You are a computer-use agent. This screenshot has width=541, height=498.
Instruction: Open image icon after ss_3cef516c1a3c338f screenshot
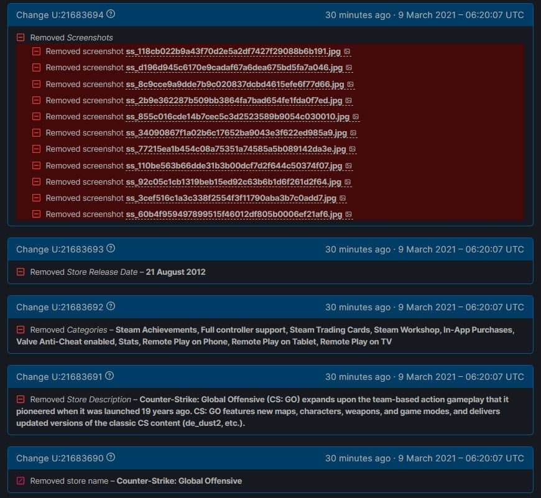(x=342, y=198)
